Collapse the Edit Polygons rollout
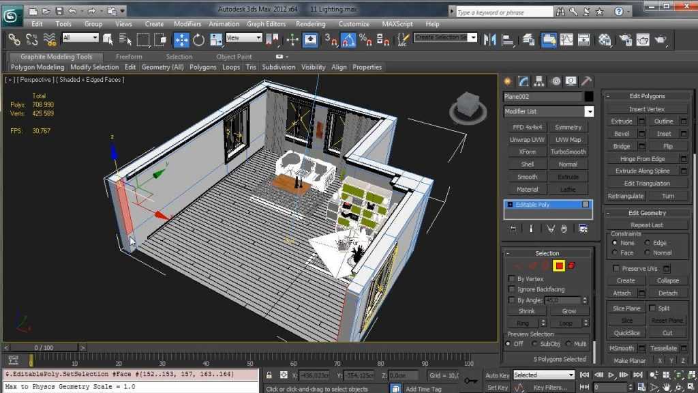This screenshot has width=698, height=393. (647, 96)
